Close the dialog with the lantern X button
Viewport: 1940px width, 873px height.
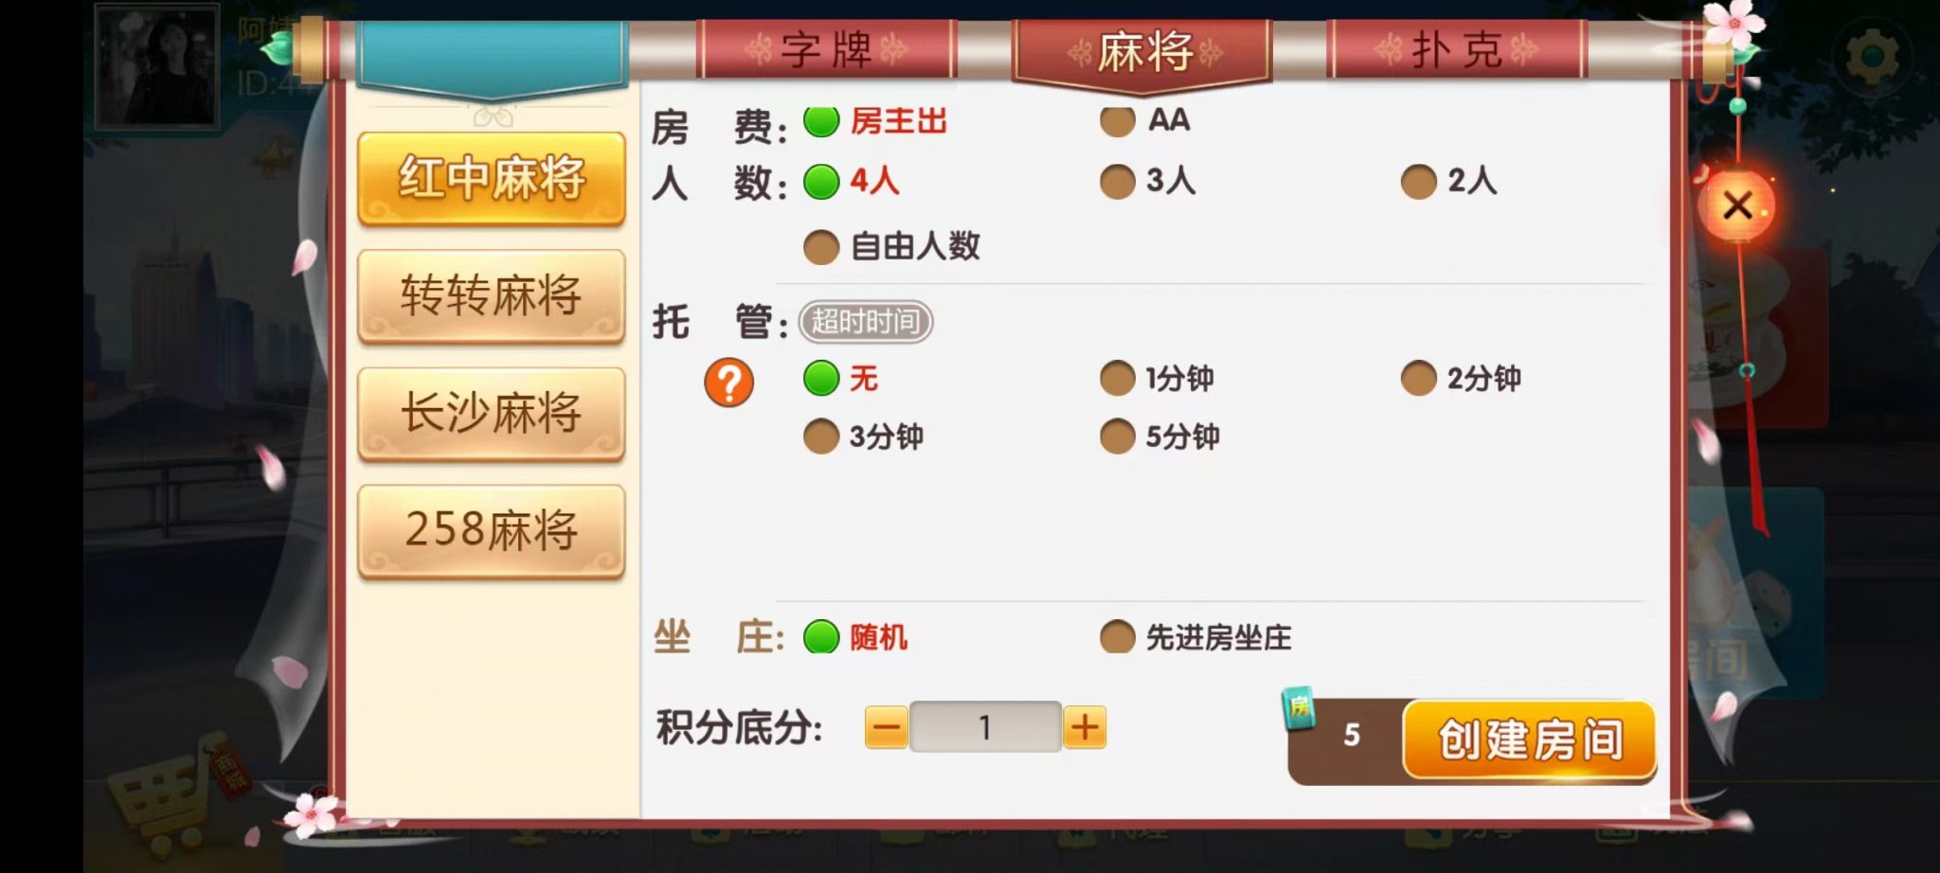(x=1737, y=205)
